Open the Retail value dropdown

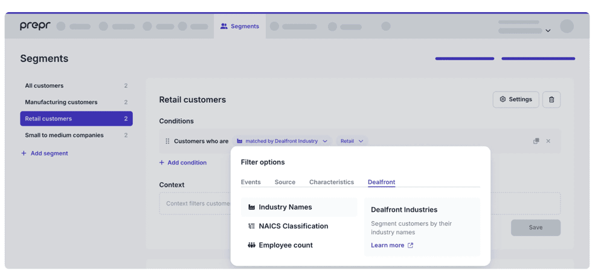tap(352, 142)
